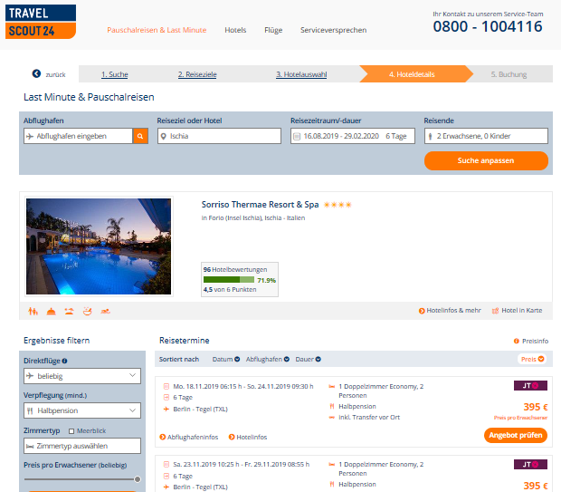
Task: Open Hotelinfos & mehr link
Action: coord(450,311)
